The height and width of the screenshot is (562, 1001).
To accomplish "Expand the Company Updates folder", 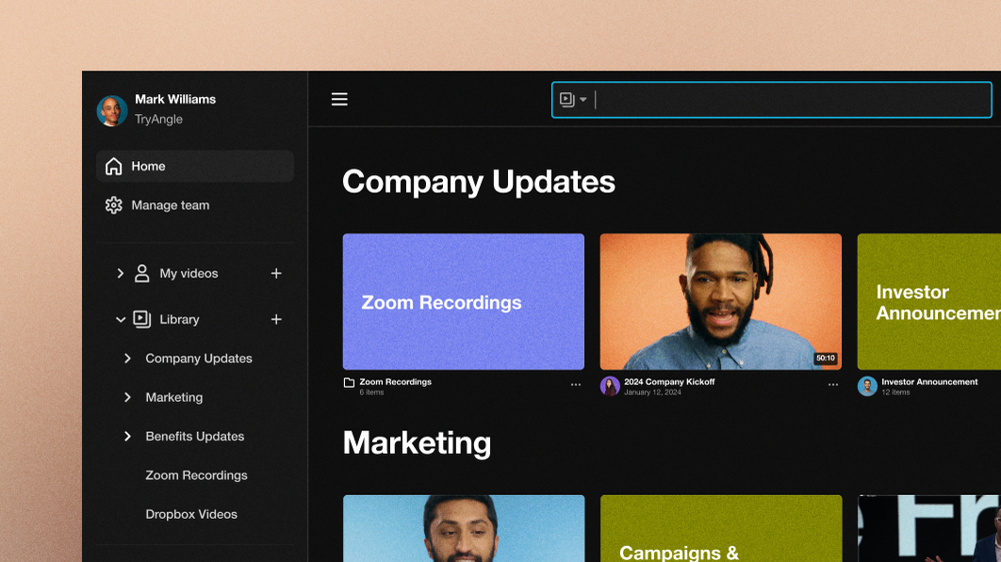I will point(127,359).
